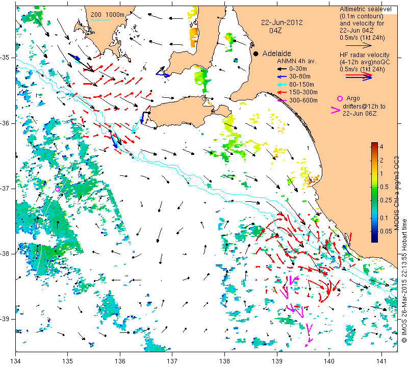Viewport: 408px width, 367px height.
Task: Click the longitude axis label 138
Action: 224,361
